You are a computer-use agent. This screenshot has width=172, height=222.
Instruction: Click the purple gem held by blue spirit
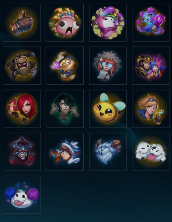159,19
